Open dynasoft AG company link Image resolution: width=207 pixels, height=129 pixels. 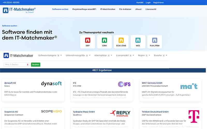[10, 83]
